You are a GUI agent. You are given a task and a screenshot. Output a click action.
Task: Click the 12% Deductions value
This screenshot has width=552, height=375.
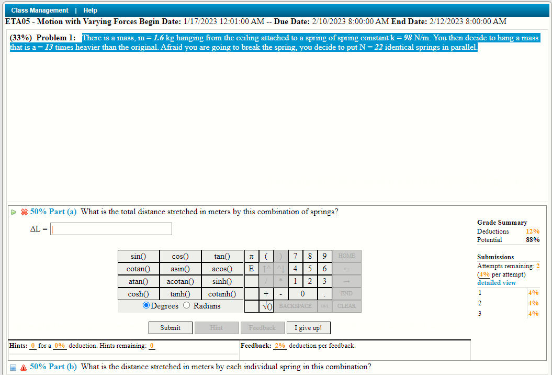pos(533,231)
